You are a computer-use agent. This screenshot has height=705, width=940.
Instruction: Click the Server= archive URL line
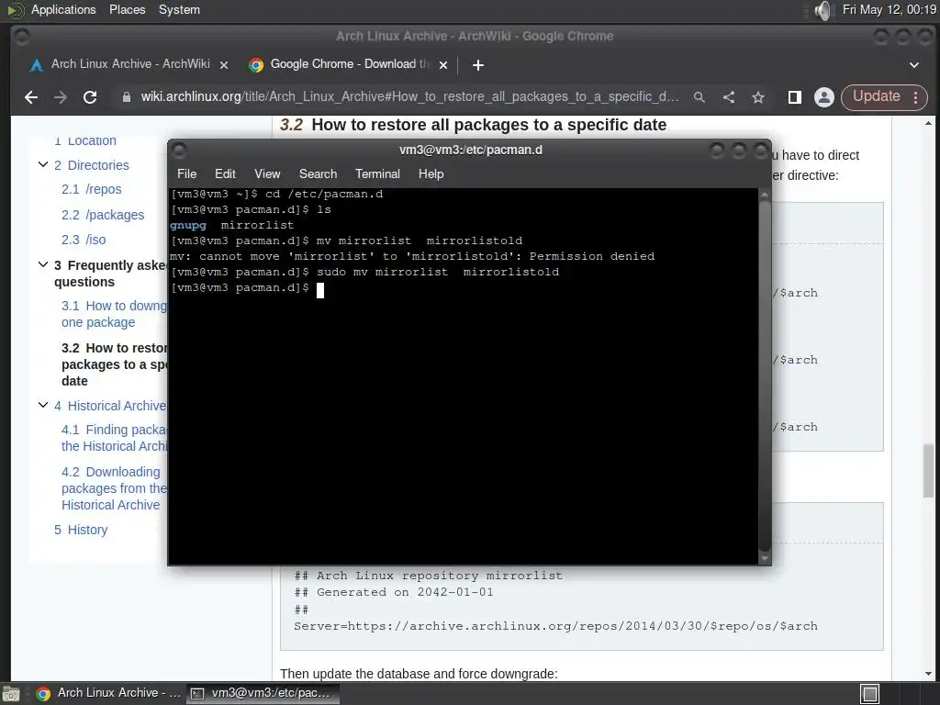(555, 626)
